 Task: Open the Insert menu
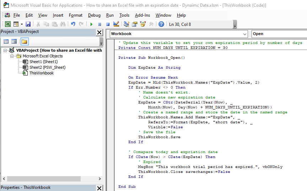pos(58,15)
